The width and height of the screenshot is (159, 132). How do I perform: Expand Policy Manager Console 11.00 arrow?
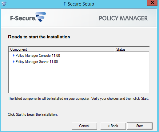[x=14, y=56]
